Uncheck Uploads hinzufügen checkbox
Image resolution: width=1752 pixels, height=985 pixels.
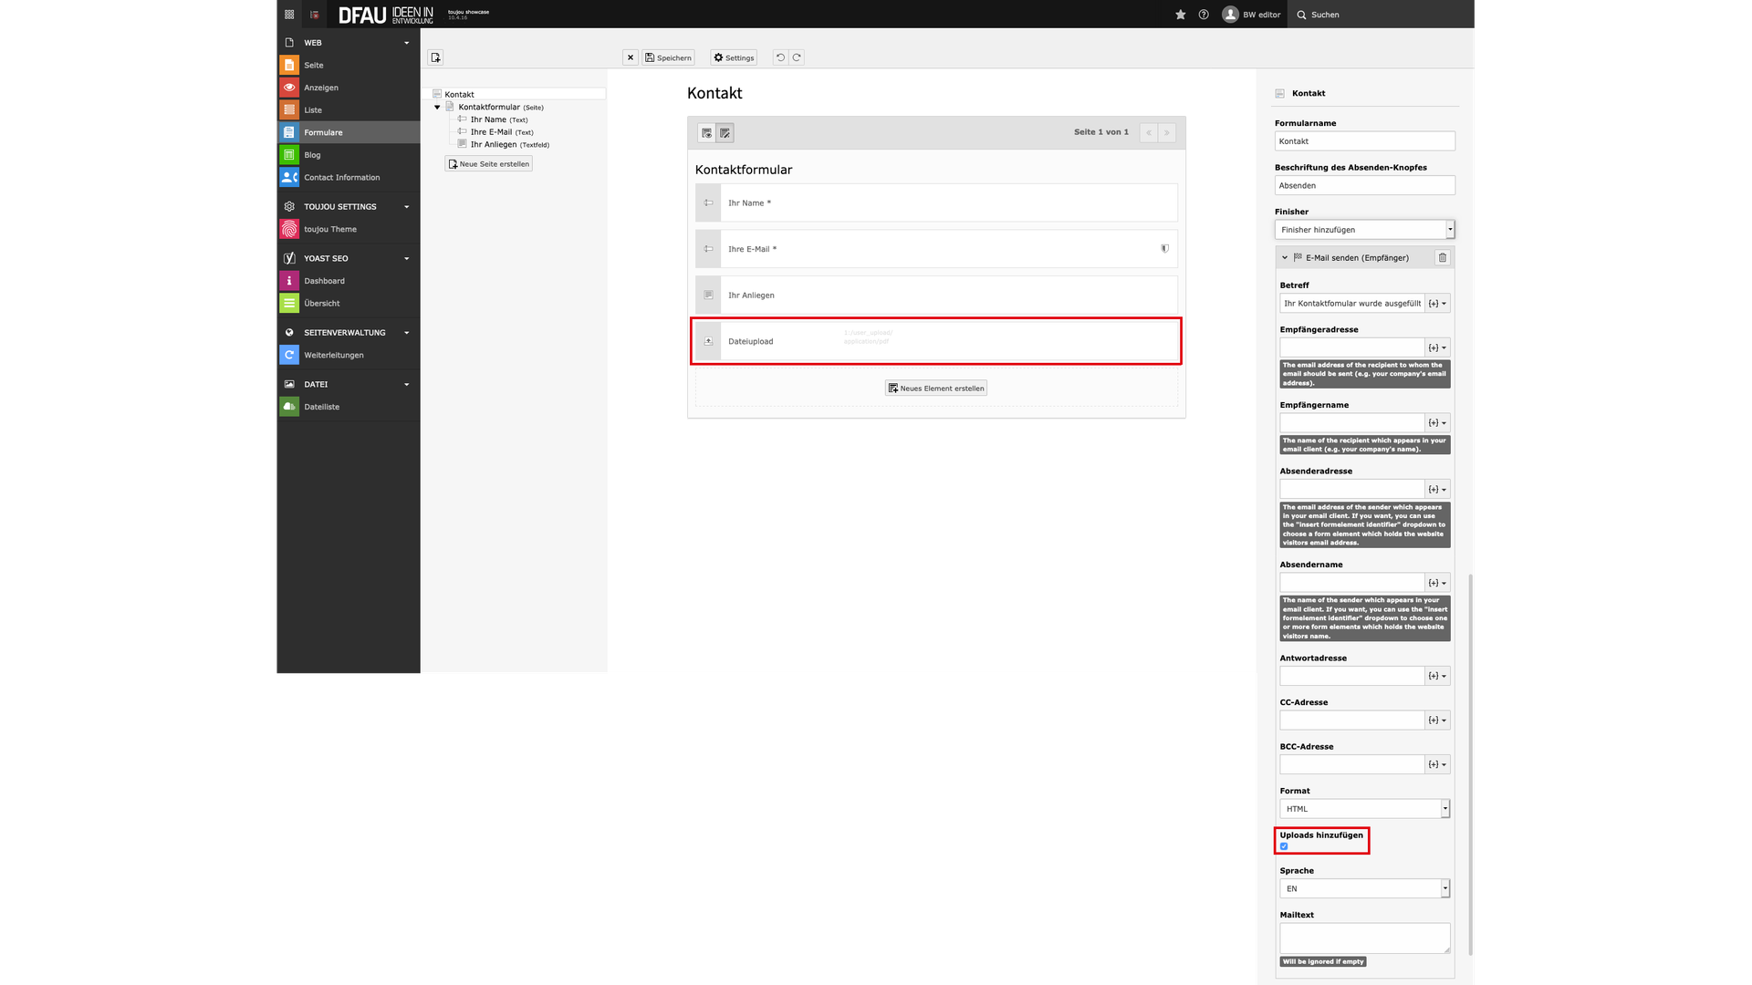(1284, 846)
